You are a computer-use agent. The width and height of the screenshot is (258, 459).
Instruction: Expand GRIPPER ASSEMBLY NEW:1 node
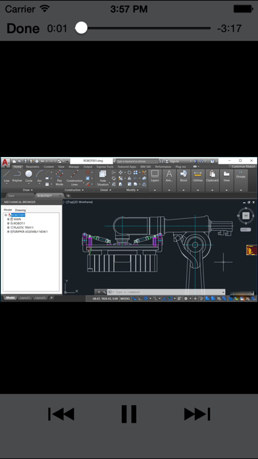tap(8, 231)
